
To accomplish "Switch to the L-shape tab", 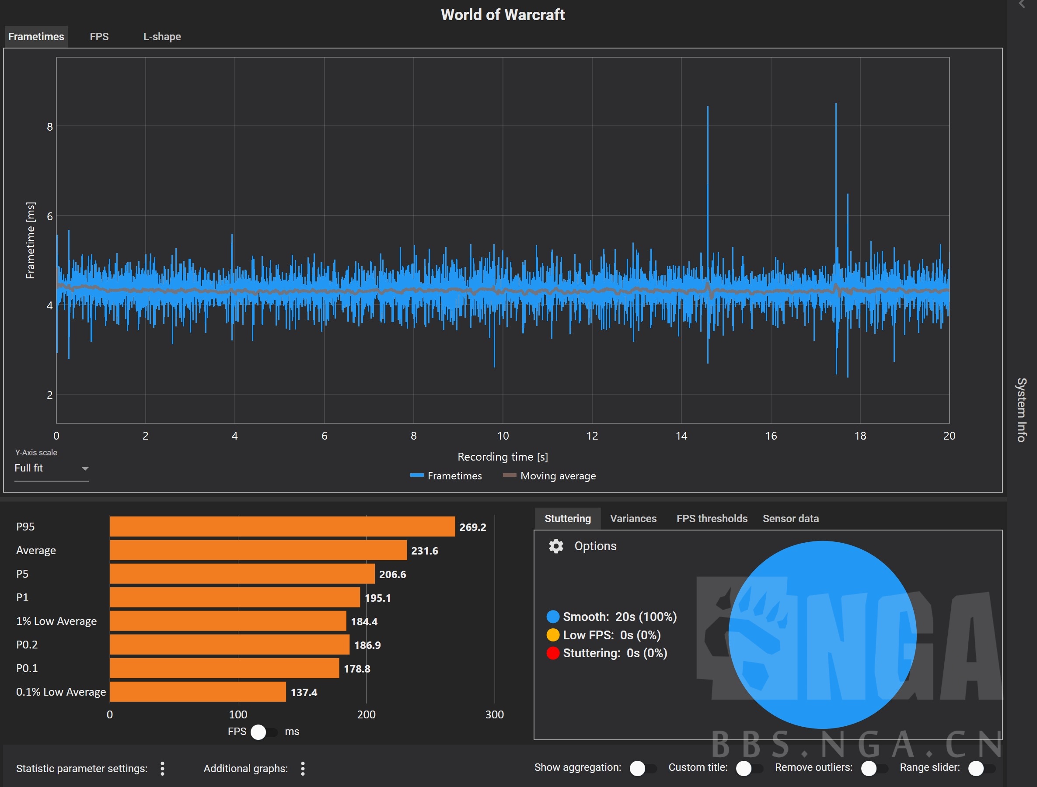I will click(162, 37).
